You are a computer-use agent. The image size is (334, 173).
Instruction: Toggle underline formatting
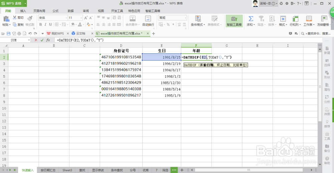50,24
